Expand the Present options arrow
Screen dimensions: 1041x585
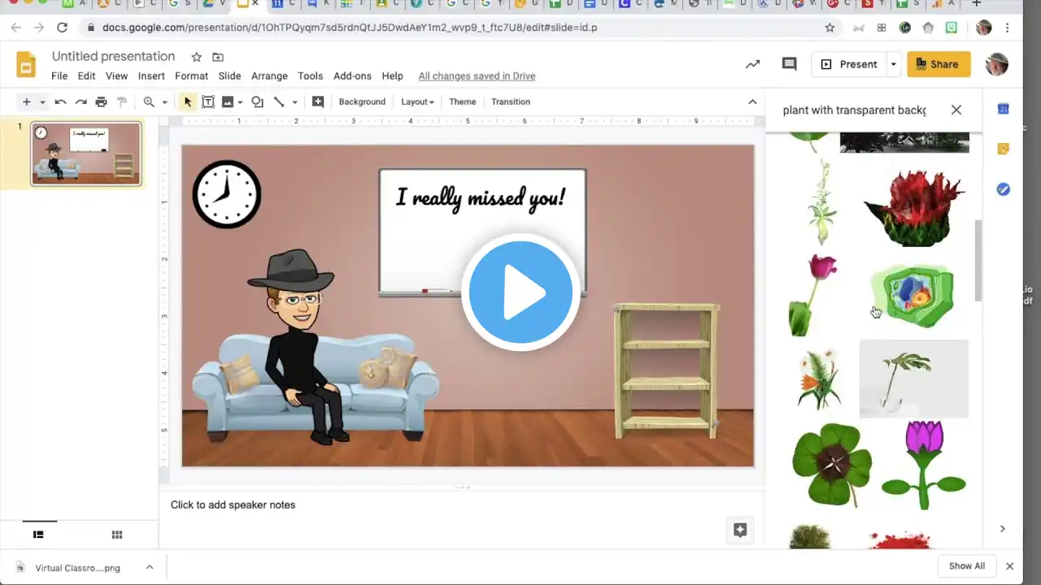(893, 64)
